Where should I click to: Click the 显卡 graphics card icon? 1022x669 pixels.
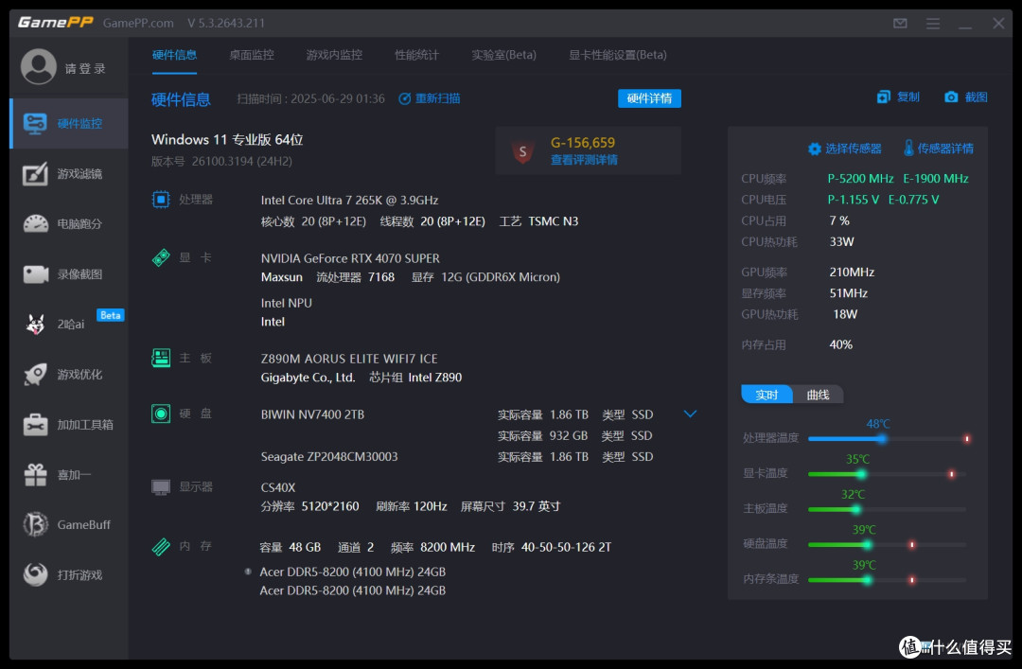click(160, 257)
